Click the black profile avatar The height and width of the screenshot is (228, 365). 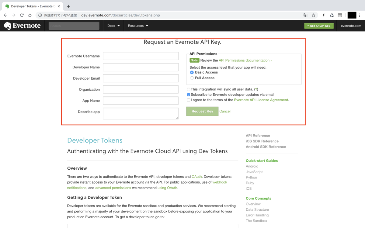[x=352, y=15]
